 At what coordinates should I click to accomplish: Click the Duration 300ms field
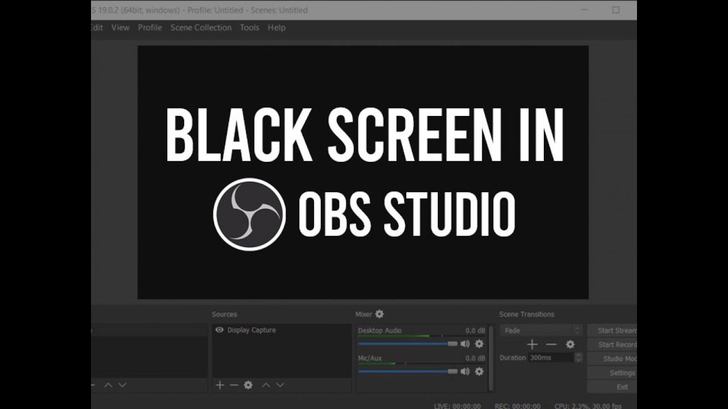tap(551, 358)
